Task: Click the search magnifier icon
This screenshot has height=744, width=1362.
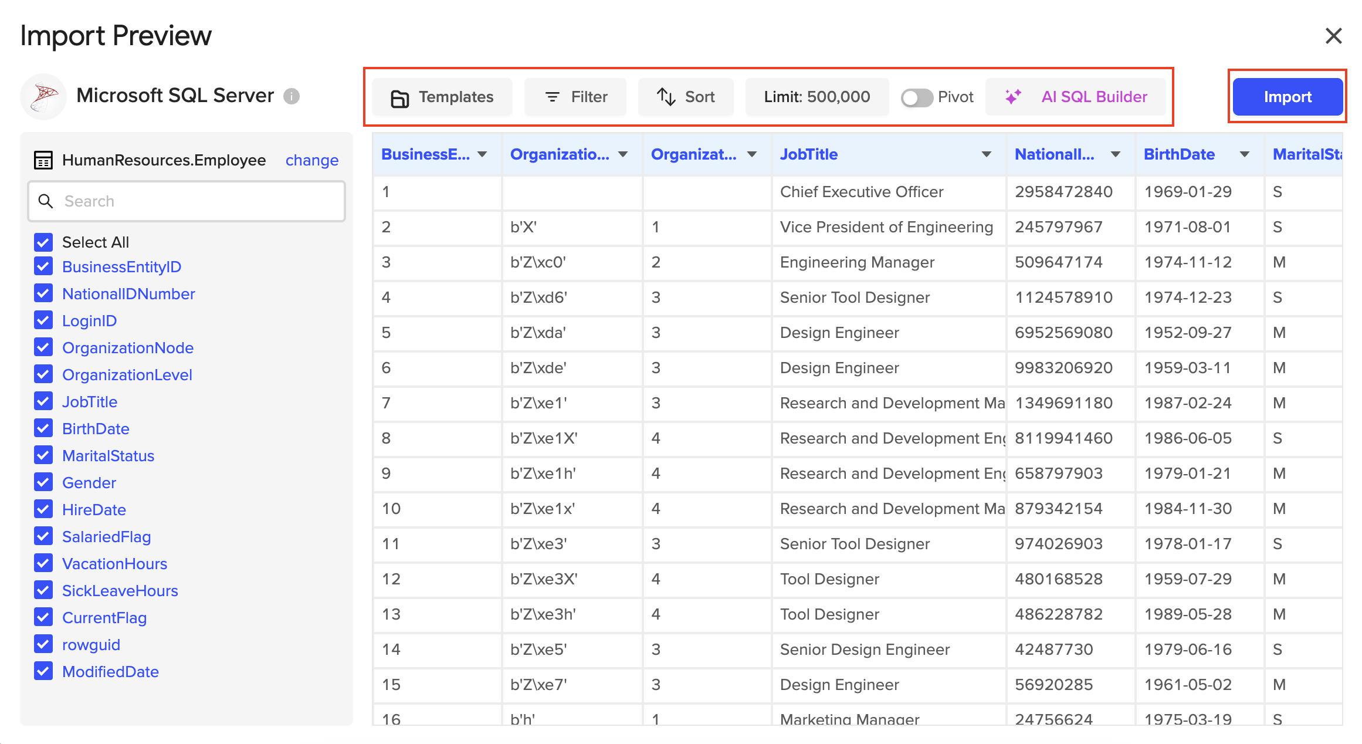Action: click(45, 201)
